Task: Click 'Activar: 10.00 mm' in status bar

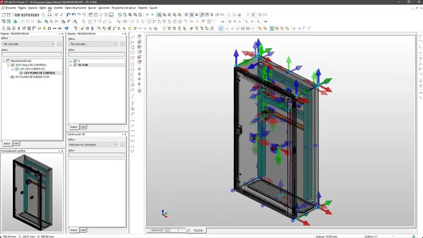Action: [326, 236]
